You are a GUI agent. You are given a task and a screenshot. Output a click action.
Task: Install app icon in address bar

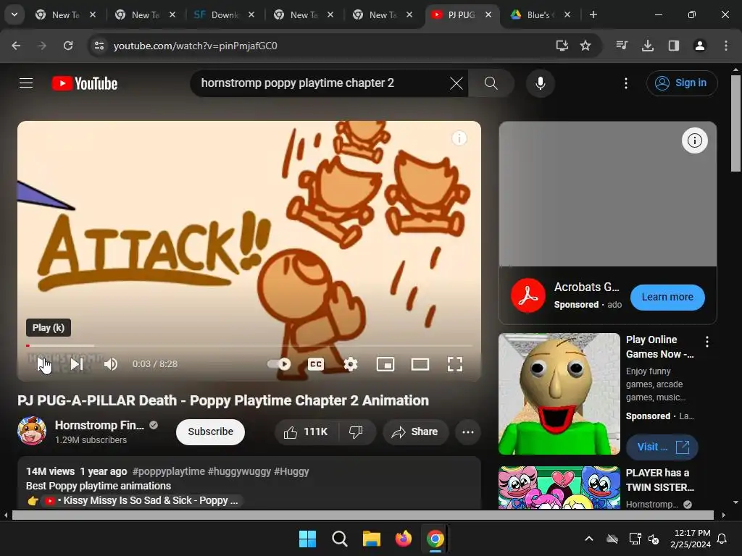click(562, 46)
